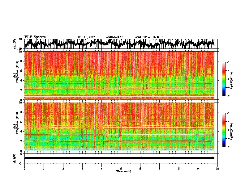
Task: Click time-axis tick label "6"
Action: (140, 169)
